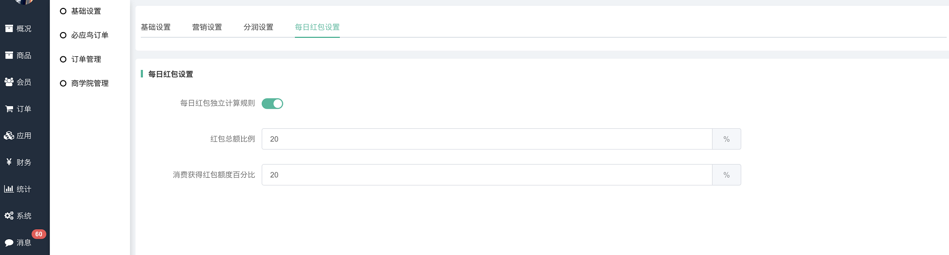The width and height of the screenshot is (949, 255).
Task: Click the 每日红包设置 tab
Action: [x=317, y=27]
